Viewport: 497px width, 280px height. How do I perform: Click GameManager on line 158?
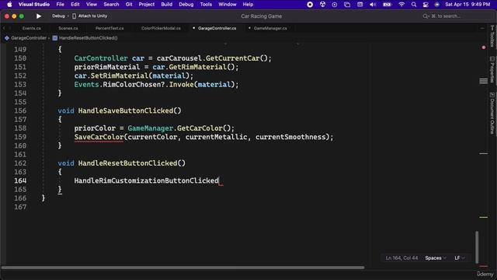point(151,128)
